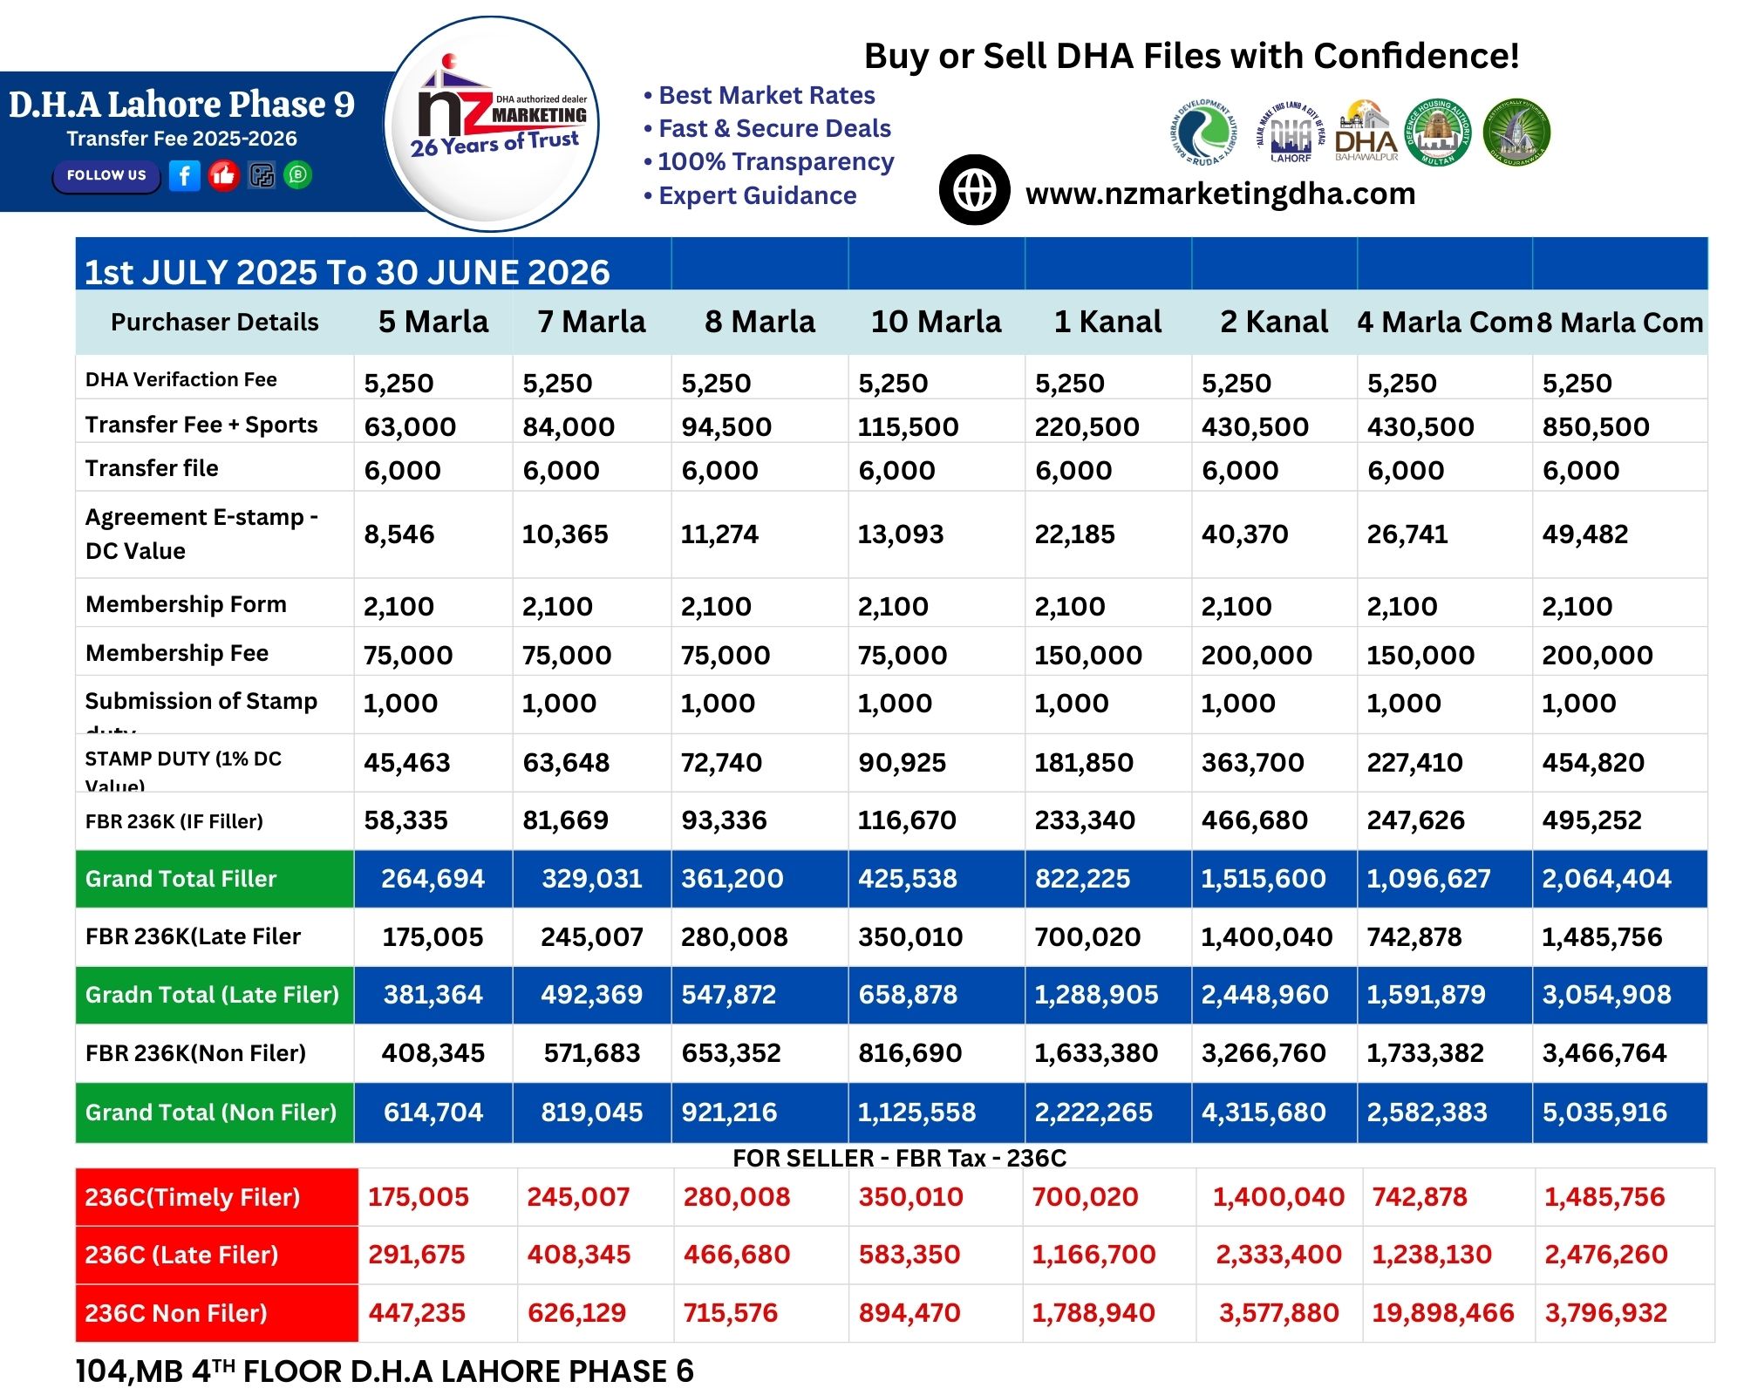The height and width of the screenshot is (1395, 1744).
Task: Click the DHA Multan logo
Action: 1438,133
